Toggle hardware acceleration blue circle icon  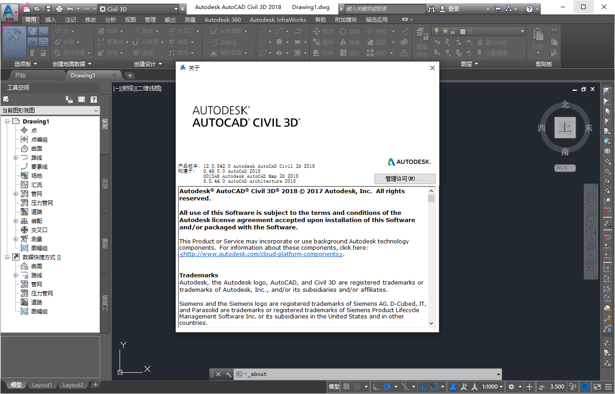pos(585,387)
